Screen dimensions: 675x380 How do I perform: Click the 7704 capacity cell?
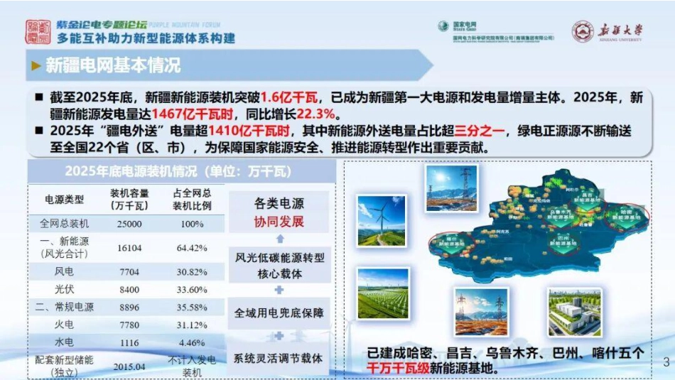point(129,273)
